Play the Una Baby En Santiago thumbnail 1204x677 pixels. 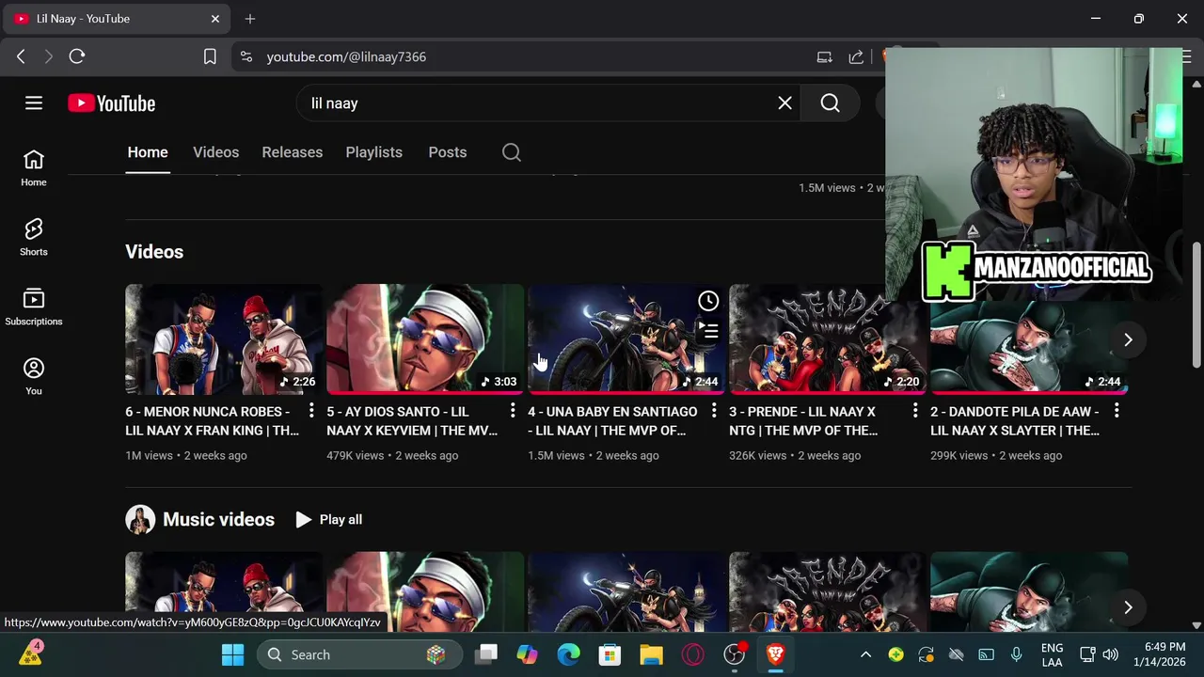pos(626,339)
